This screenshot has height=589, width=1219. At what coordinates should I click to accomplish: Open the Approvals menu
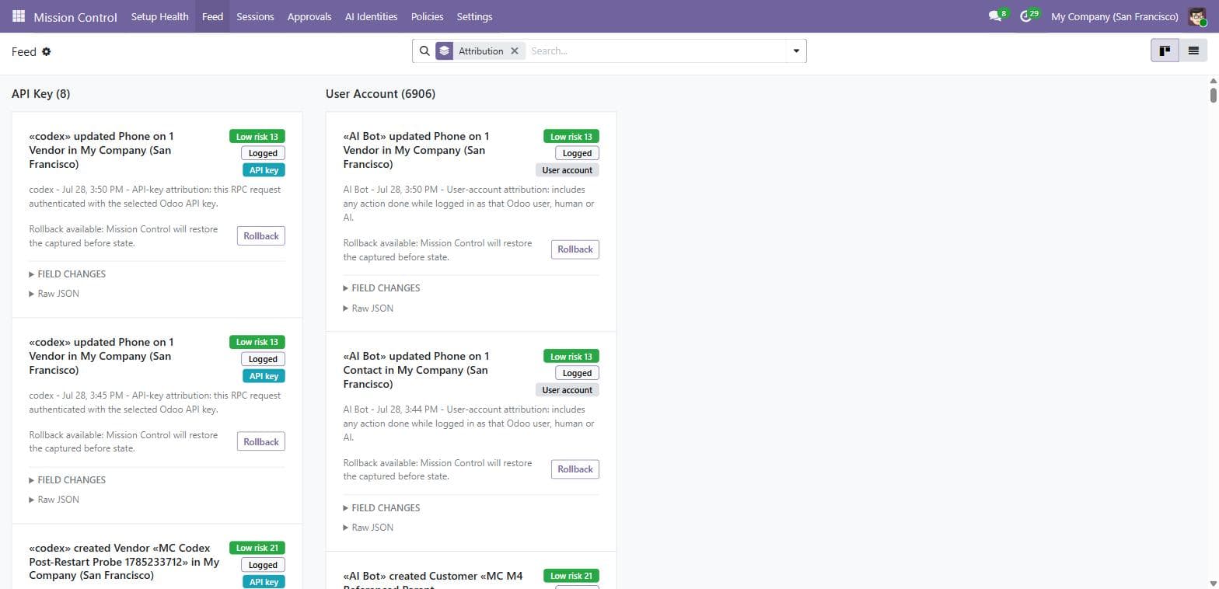(x=309, y=16)
